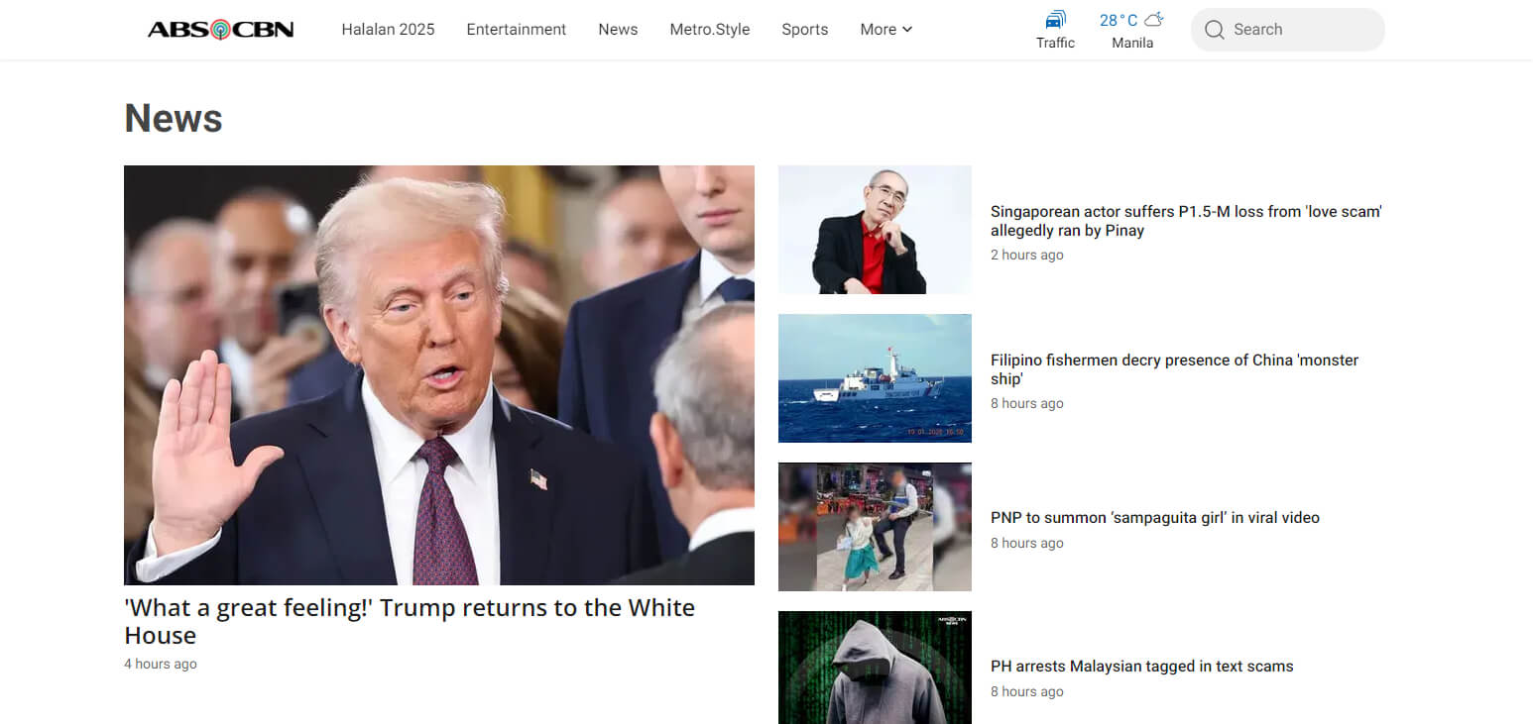Open the More navigation menu
This screenshot has width=1533, height=724.
coord(885,30)
